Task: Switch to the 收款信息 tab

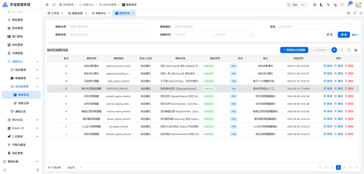Action: (77, 14)
